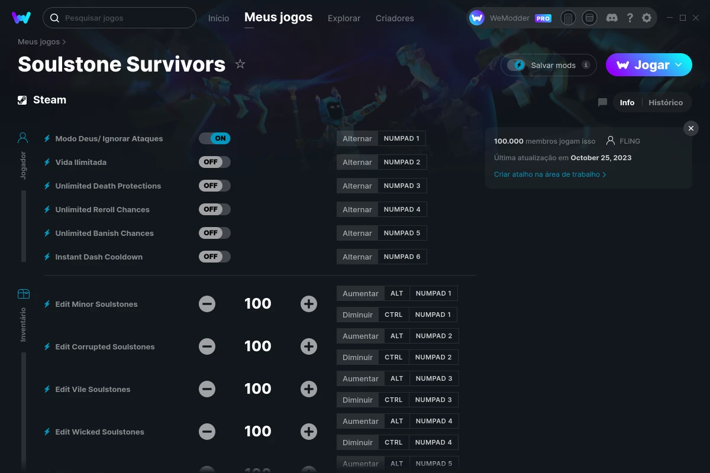
Task: Open the Meus jogos tab
Action: pos(279,17)
